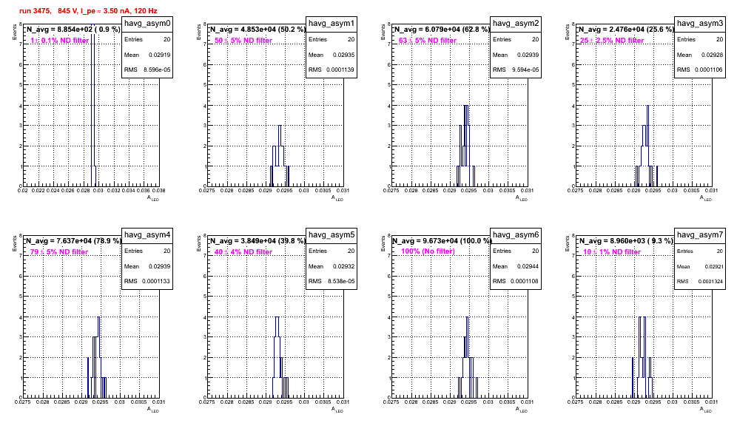Select the havg_asym4 stats box title

click(x=147, y=235)
